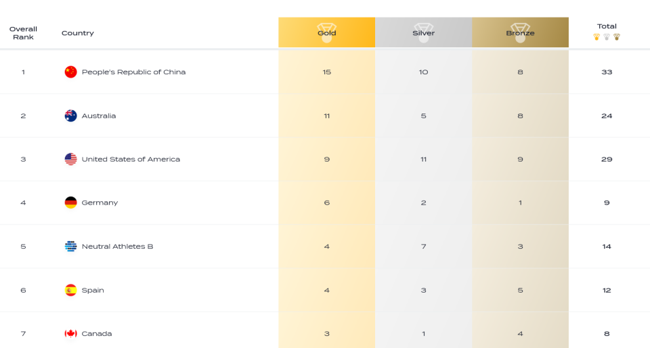
Task: Click the Canada flag icon
Action: click(71, 334)
